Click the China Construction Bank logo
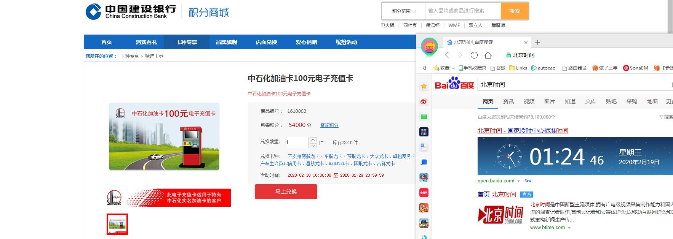 coord(131,11)
